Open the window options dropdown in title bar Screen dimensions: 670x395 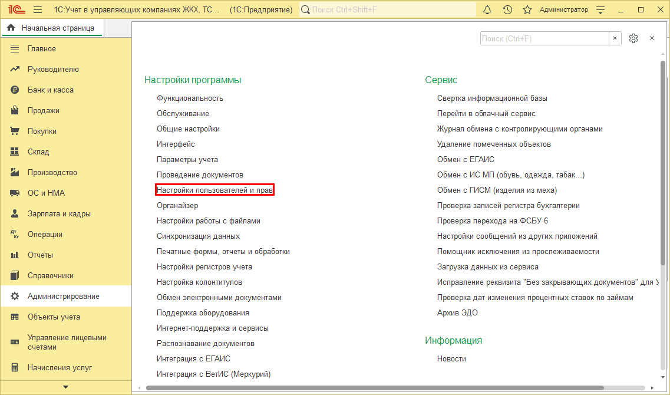coord(600,10)
